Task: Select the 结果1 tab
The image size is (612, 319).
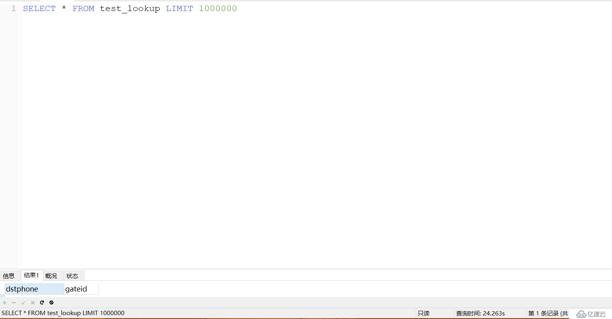Action: click(31, 275)
